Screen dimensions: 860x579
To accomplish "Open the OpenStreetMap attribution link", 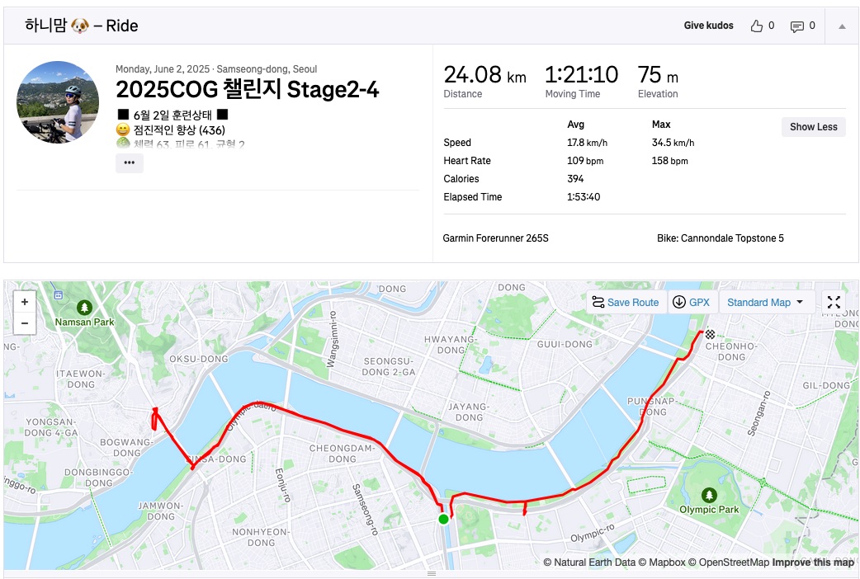I will [x=734, y=563].
